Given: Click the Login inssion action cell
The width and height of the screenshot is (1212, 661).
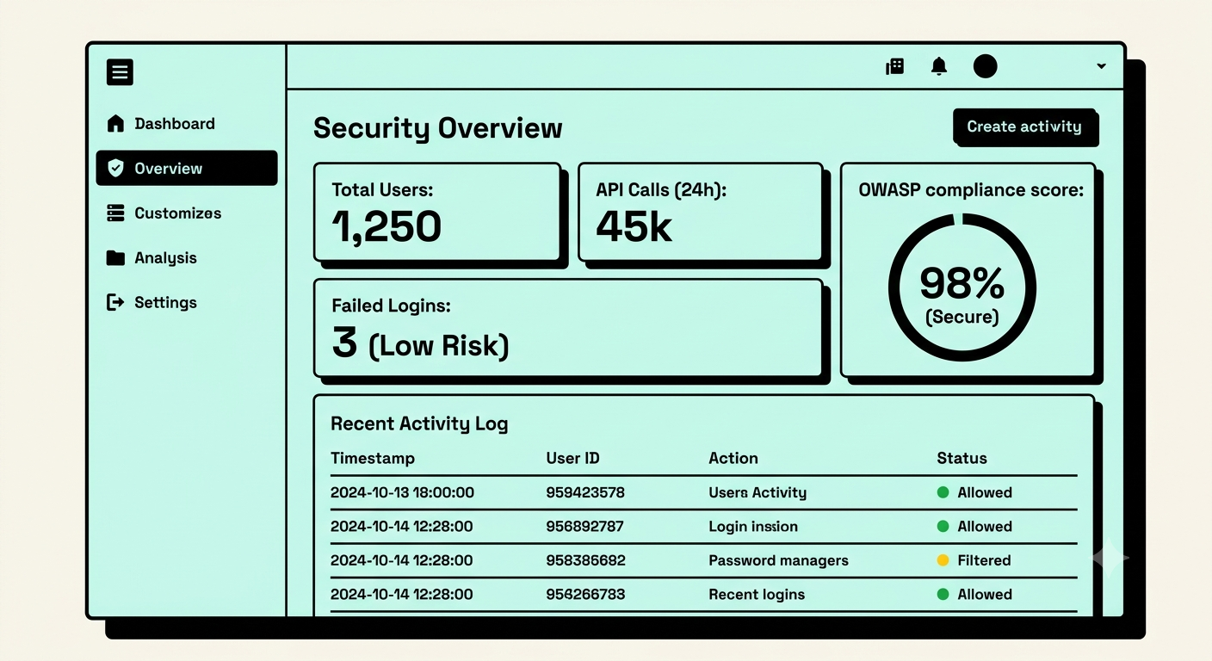Looking at the screenshot, I should (x=753, y=526).
